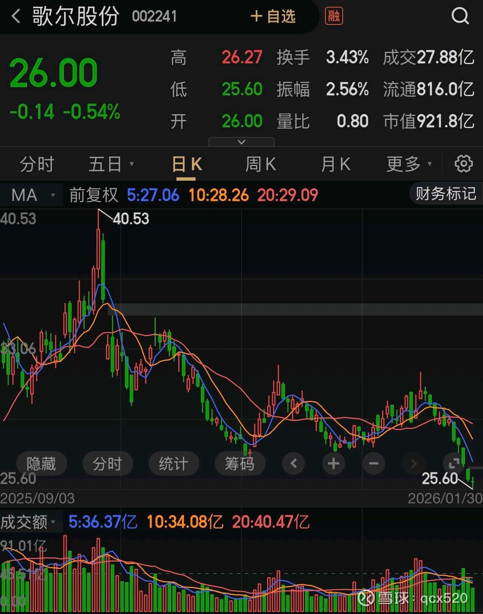Tap the volume ratio 0.80
Viewport: 483px width, 614px height.
tap(352, 121)
